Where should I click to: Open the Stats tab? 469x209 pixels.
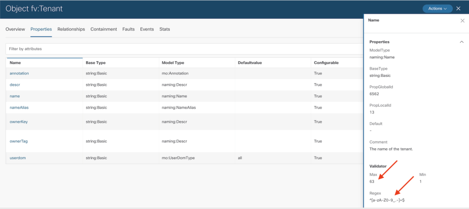click(x=165, y=29)
